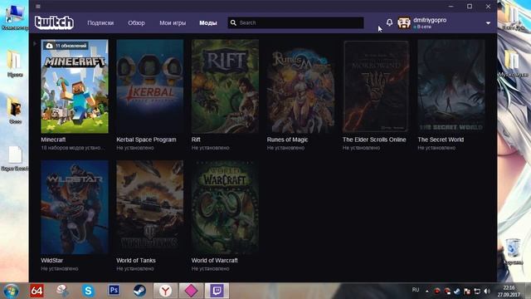Show hidden tray icons arrow
This screenshot has height=299, width=531.
click(x=426, y=291)
